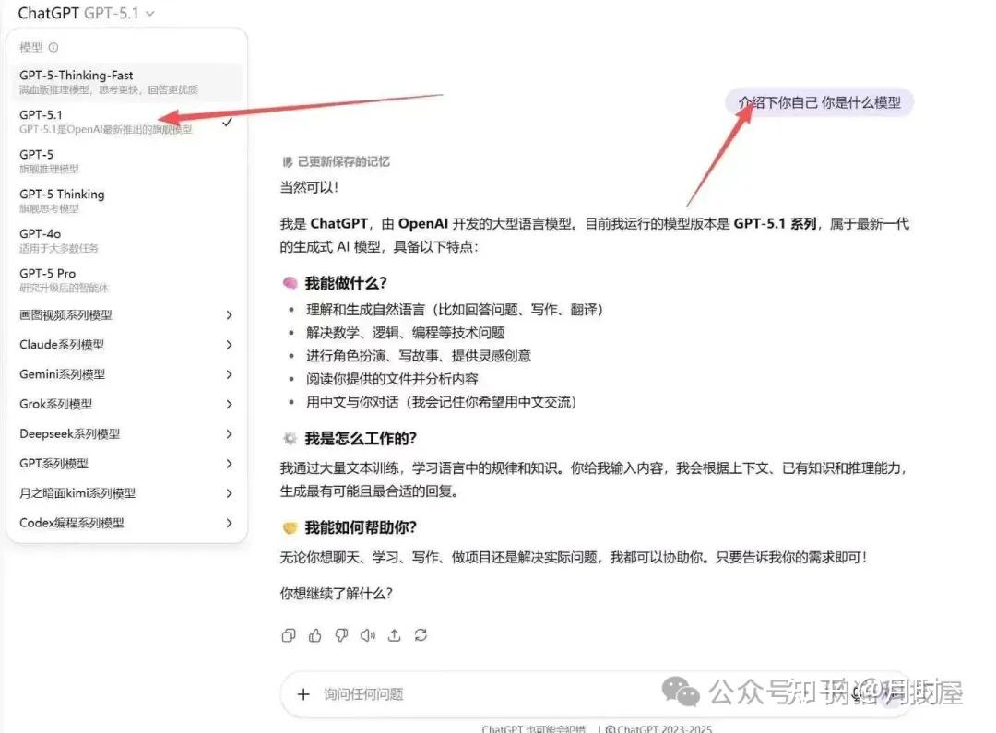Click the plus attach icon in input box

(x=303, y=694)
